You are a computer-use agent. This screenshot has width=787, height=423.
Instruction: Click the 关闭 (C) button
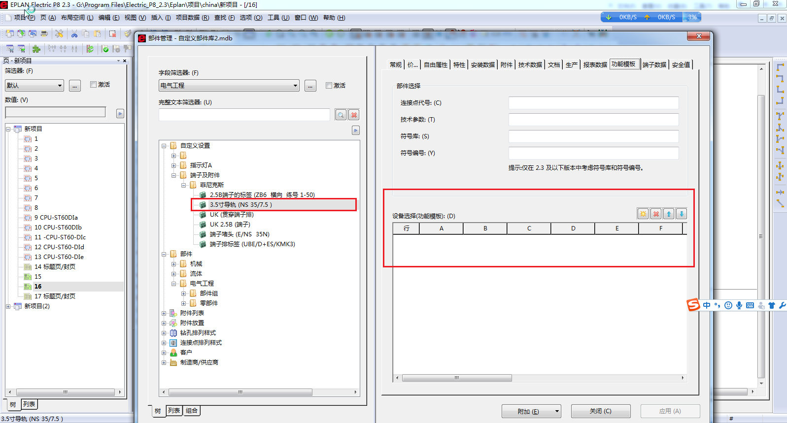point(600,411)
